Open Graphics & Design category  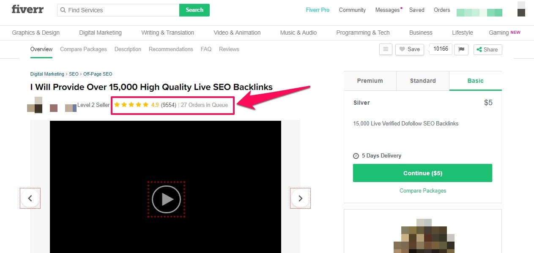tap(36, 33)
